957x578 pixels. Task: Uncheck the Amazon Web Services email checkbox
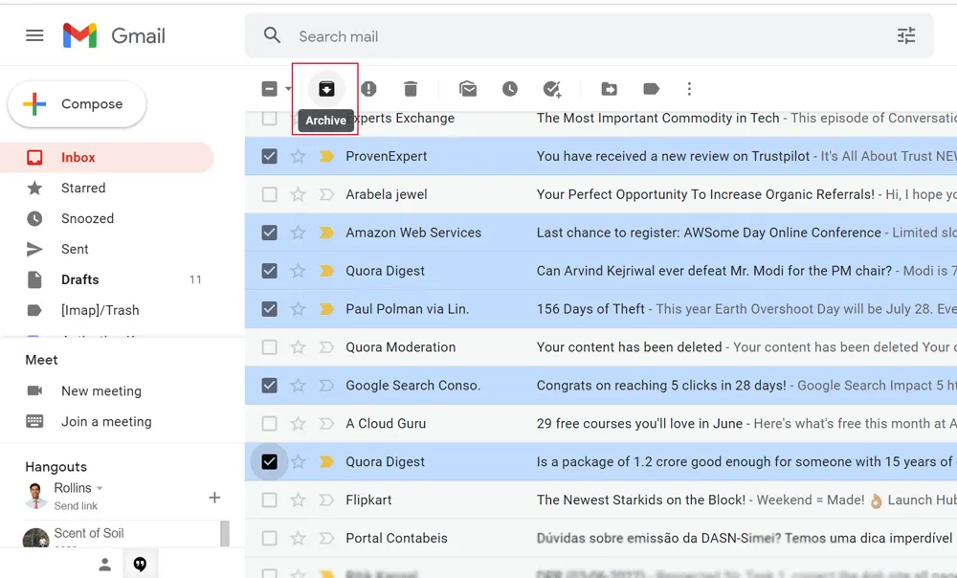(270, 233)
